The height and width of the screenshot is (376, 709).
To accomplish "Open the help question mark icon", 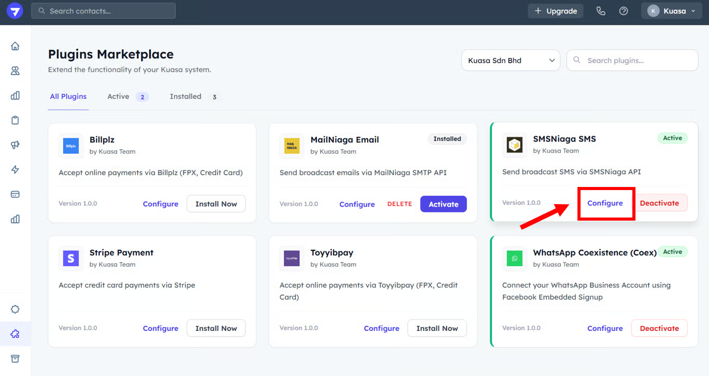I will 624,11.
